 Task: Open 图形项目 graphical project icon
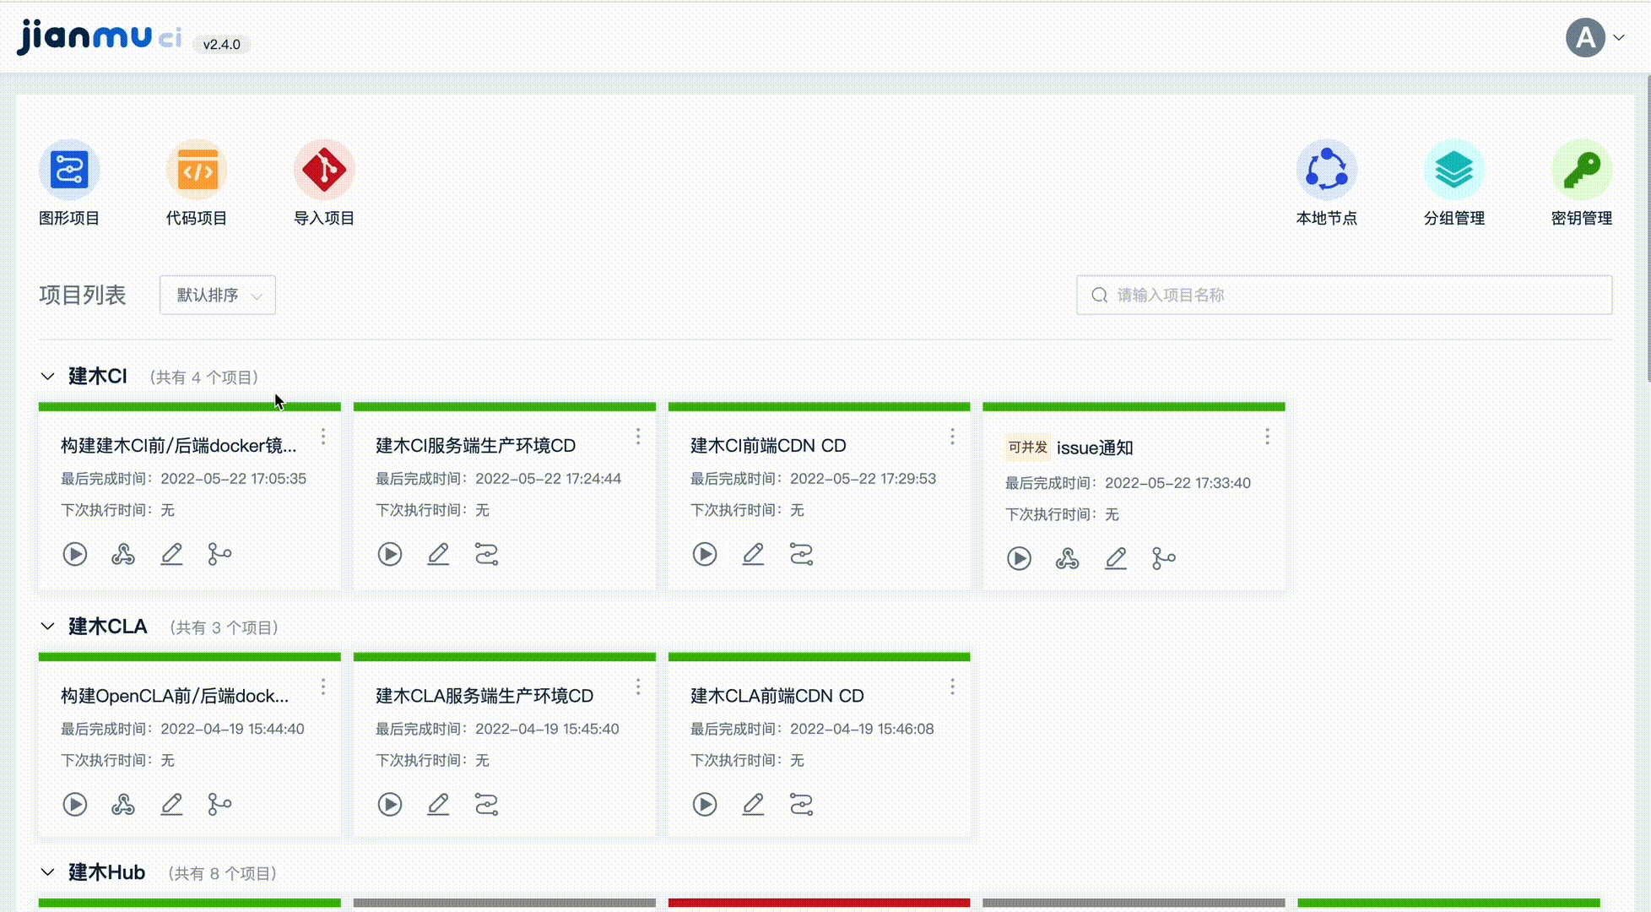point(69,170)
